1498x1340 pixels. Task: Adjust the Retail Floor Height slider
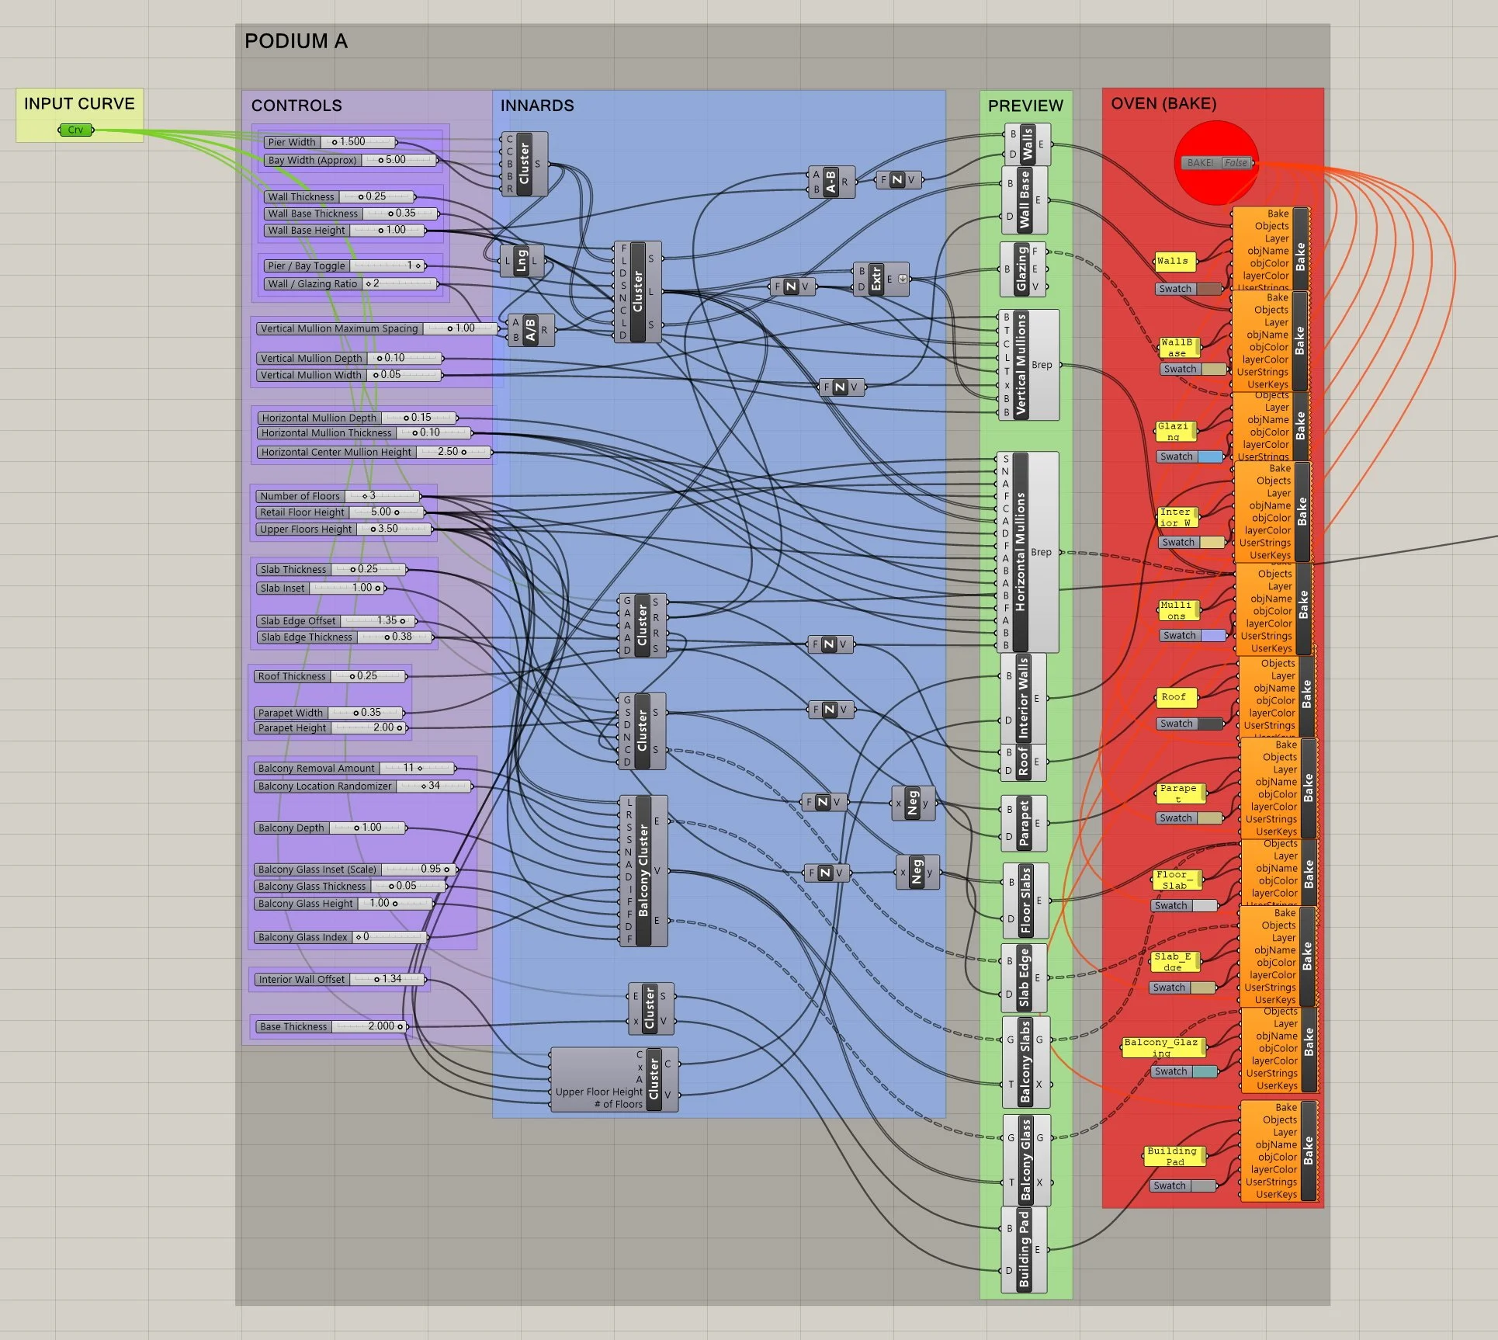click(x=340, y=512)
